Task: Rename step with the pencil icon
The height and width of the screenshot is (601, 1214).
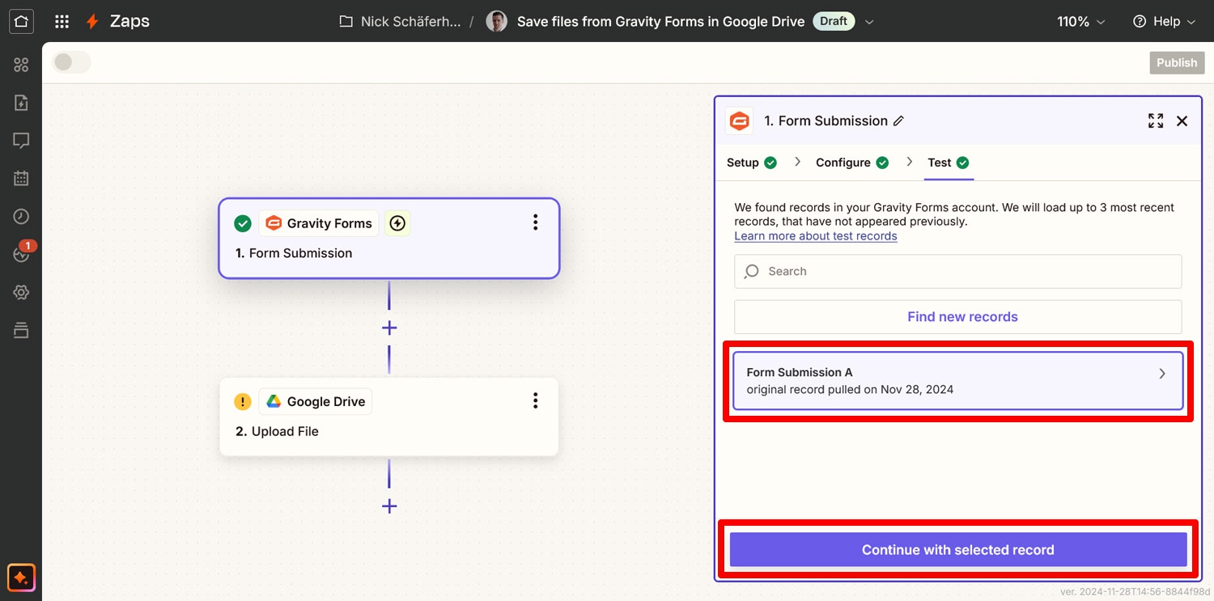Action: [x=898, y=121]
